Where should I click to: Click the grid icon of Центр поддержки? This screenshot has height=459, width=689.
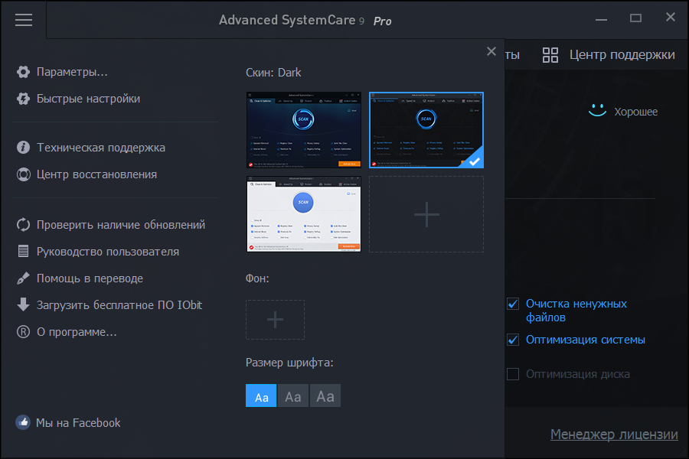pos(550,55)
